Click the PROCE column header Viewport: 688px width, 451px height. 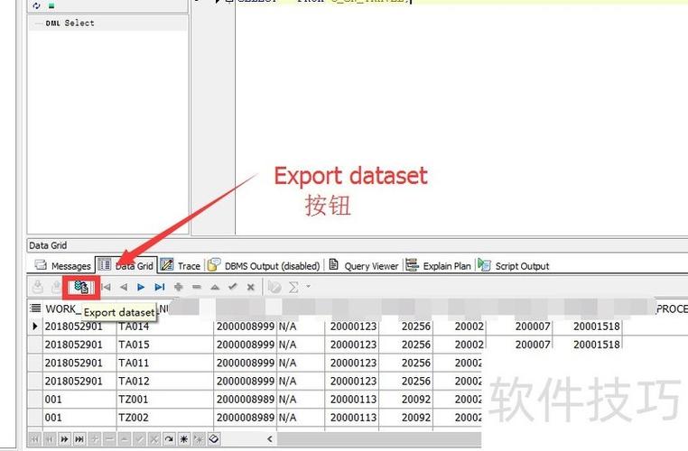pos(672,308)
